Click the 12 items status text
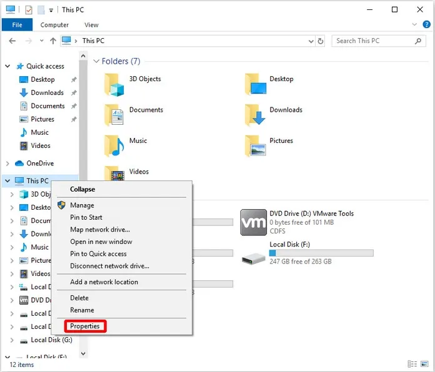435x372 pixels. coord(22,365)
